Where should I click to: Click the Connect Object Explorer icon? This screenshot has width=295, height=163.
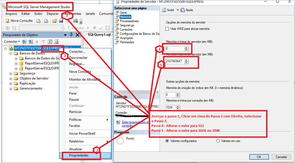tap(24, 42)
